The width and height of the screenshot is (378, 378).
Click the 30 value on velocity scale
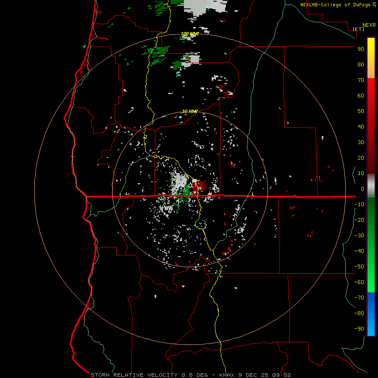361,142
